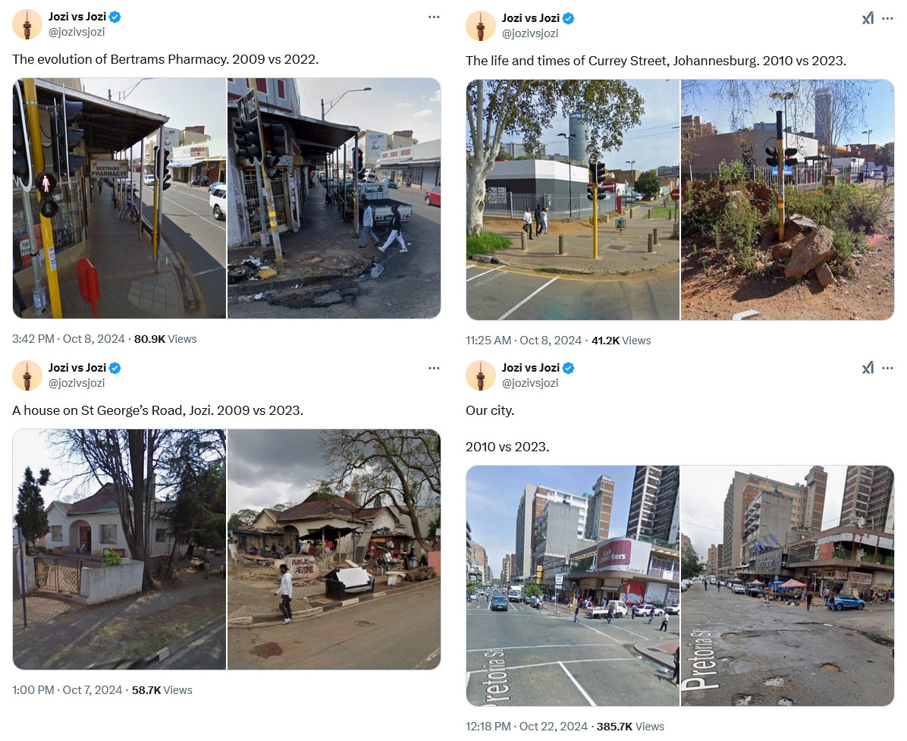Open @jozivsjozi handle on Bertrams Pharmacy tweet
Screen dimensions: 907x741
[x=77, y=32]
